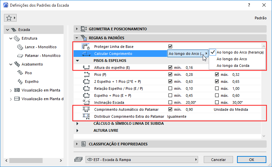Screen dimensions: 272x167
Task: Click the Padrão label at top right
Action: (260, 18)
